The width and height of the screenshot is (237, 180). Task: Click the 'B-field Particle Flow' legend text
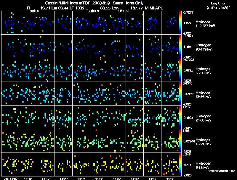[221, 171]
